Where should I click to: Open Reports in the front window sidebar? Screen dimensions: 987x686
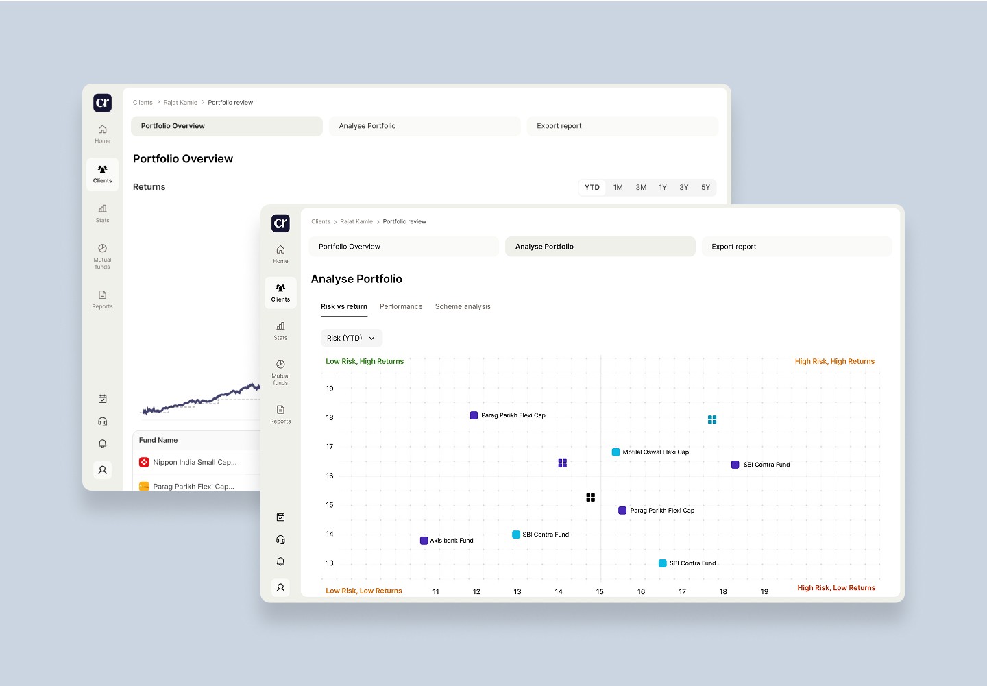280,414
